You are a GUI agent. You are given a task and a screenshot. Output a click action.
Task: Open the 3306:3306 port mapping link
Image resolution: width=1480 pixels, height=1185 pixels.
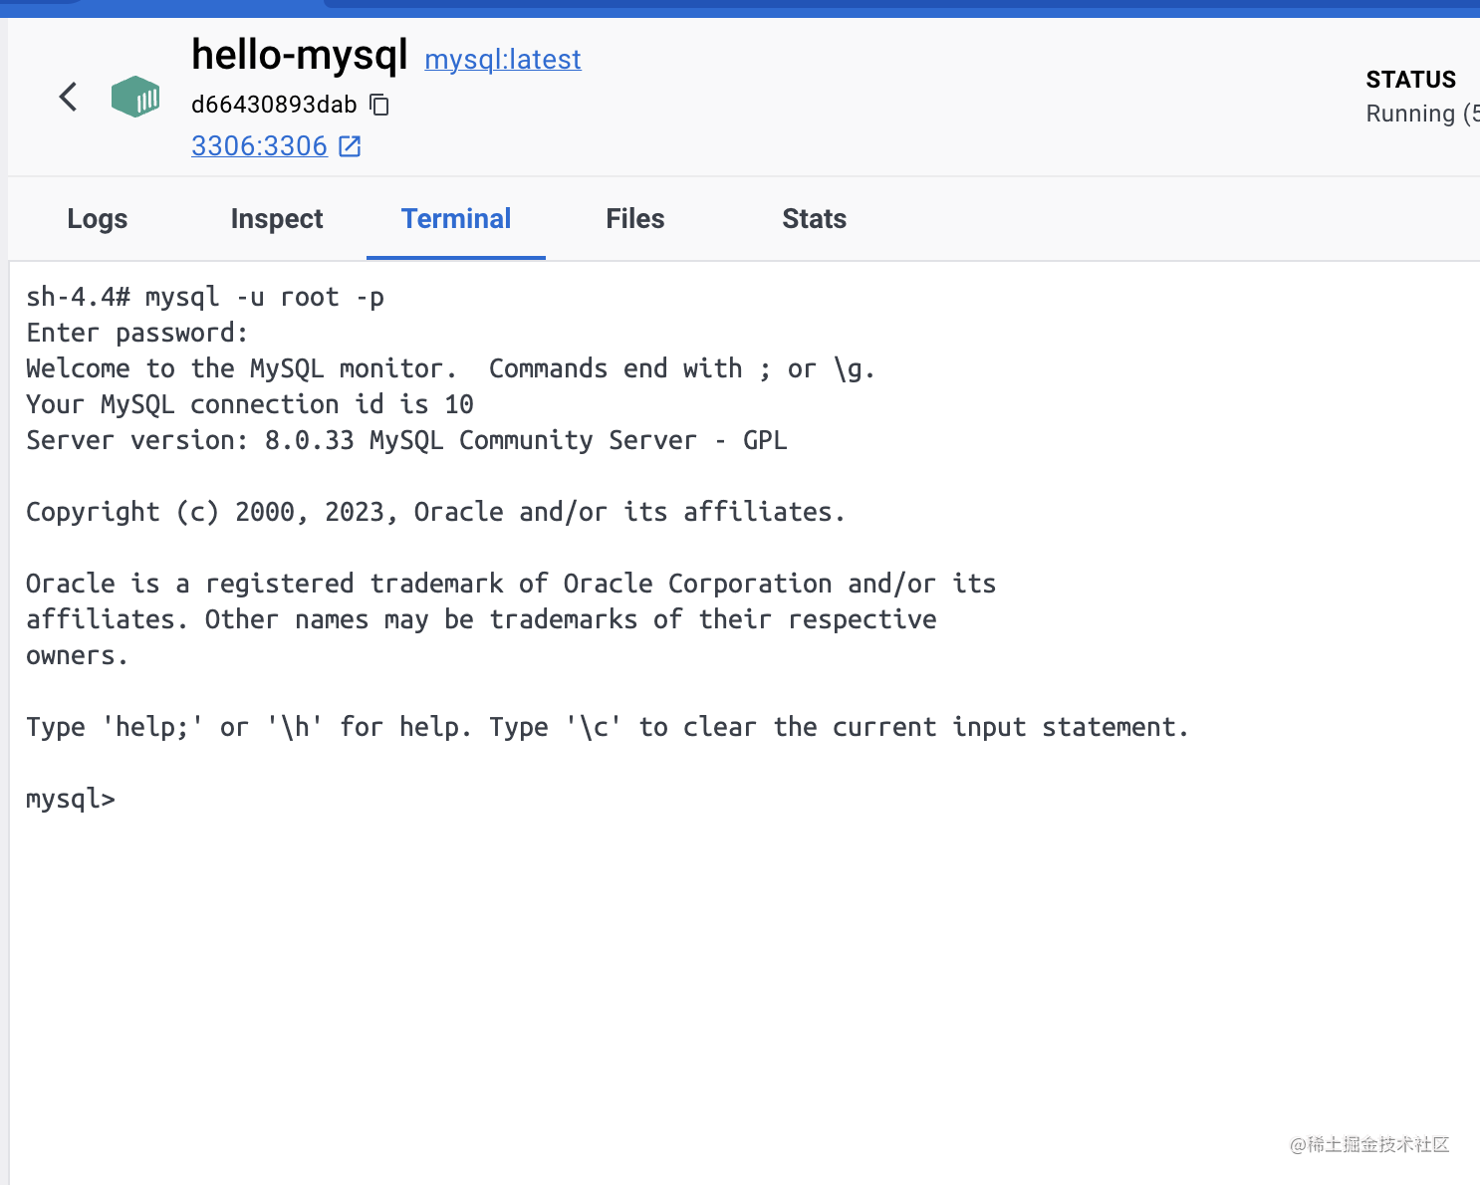(x=259, y=146)
